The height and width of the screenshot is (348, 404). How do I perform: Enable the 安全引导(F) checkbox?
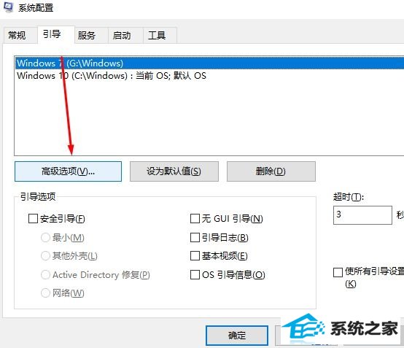click(x=33, y=219)
